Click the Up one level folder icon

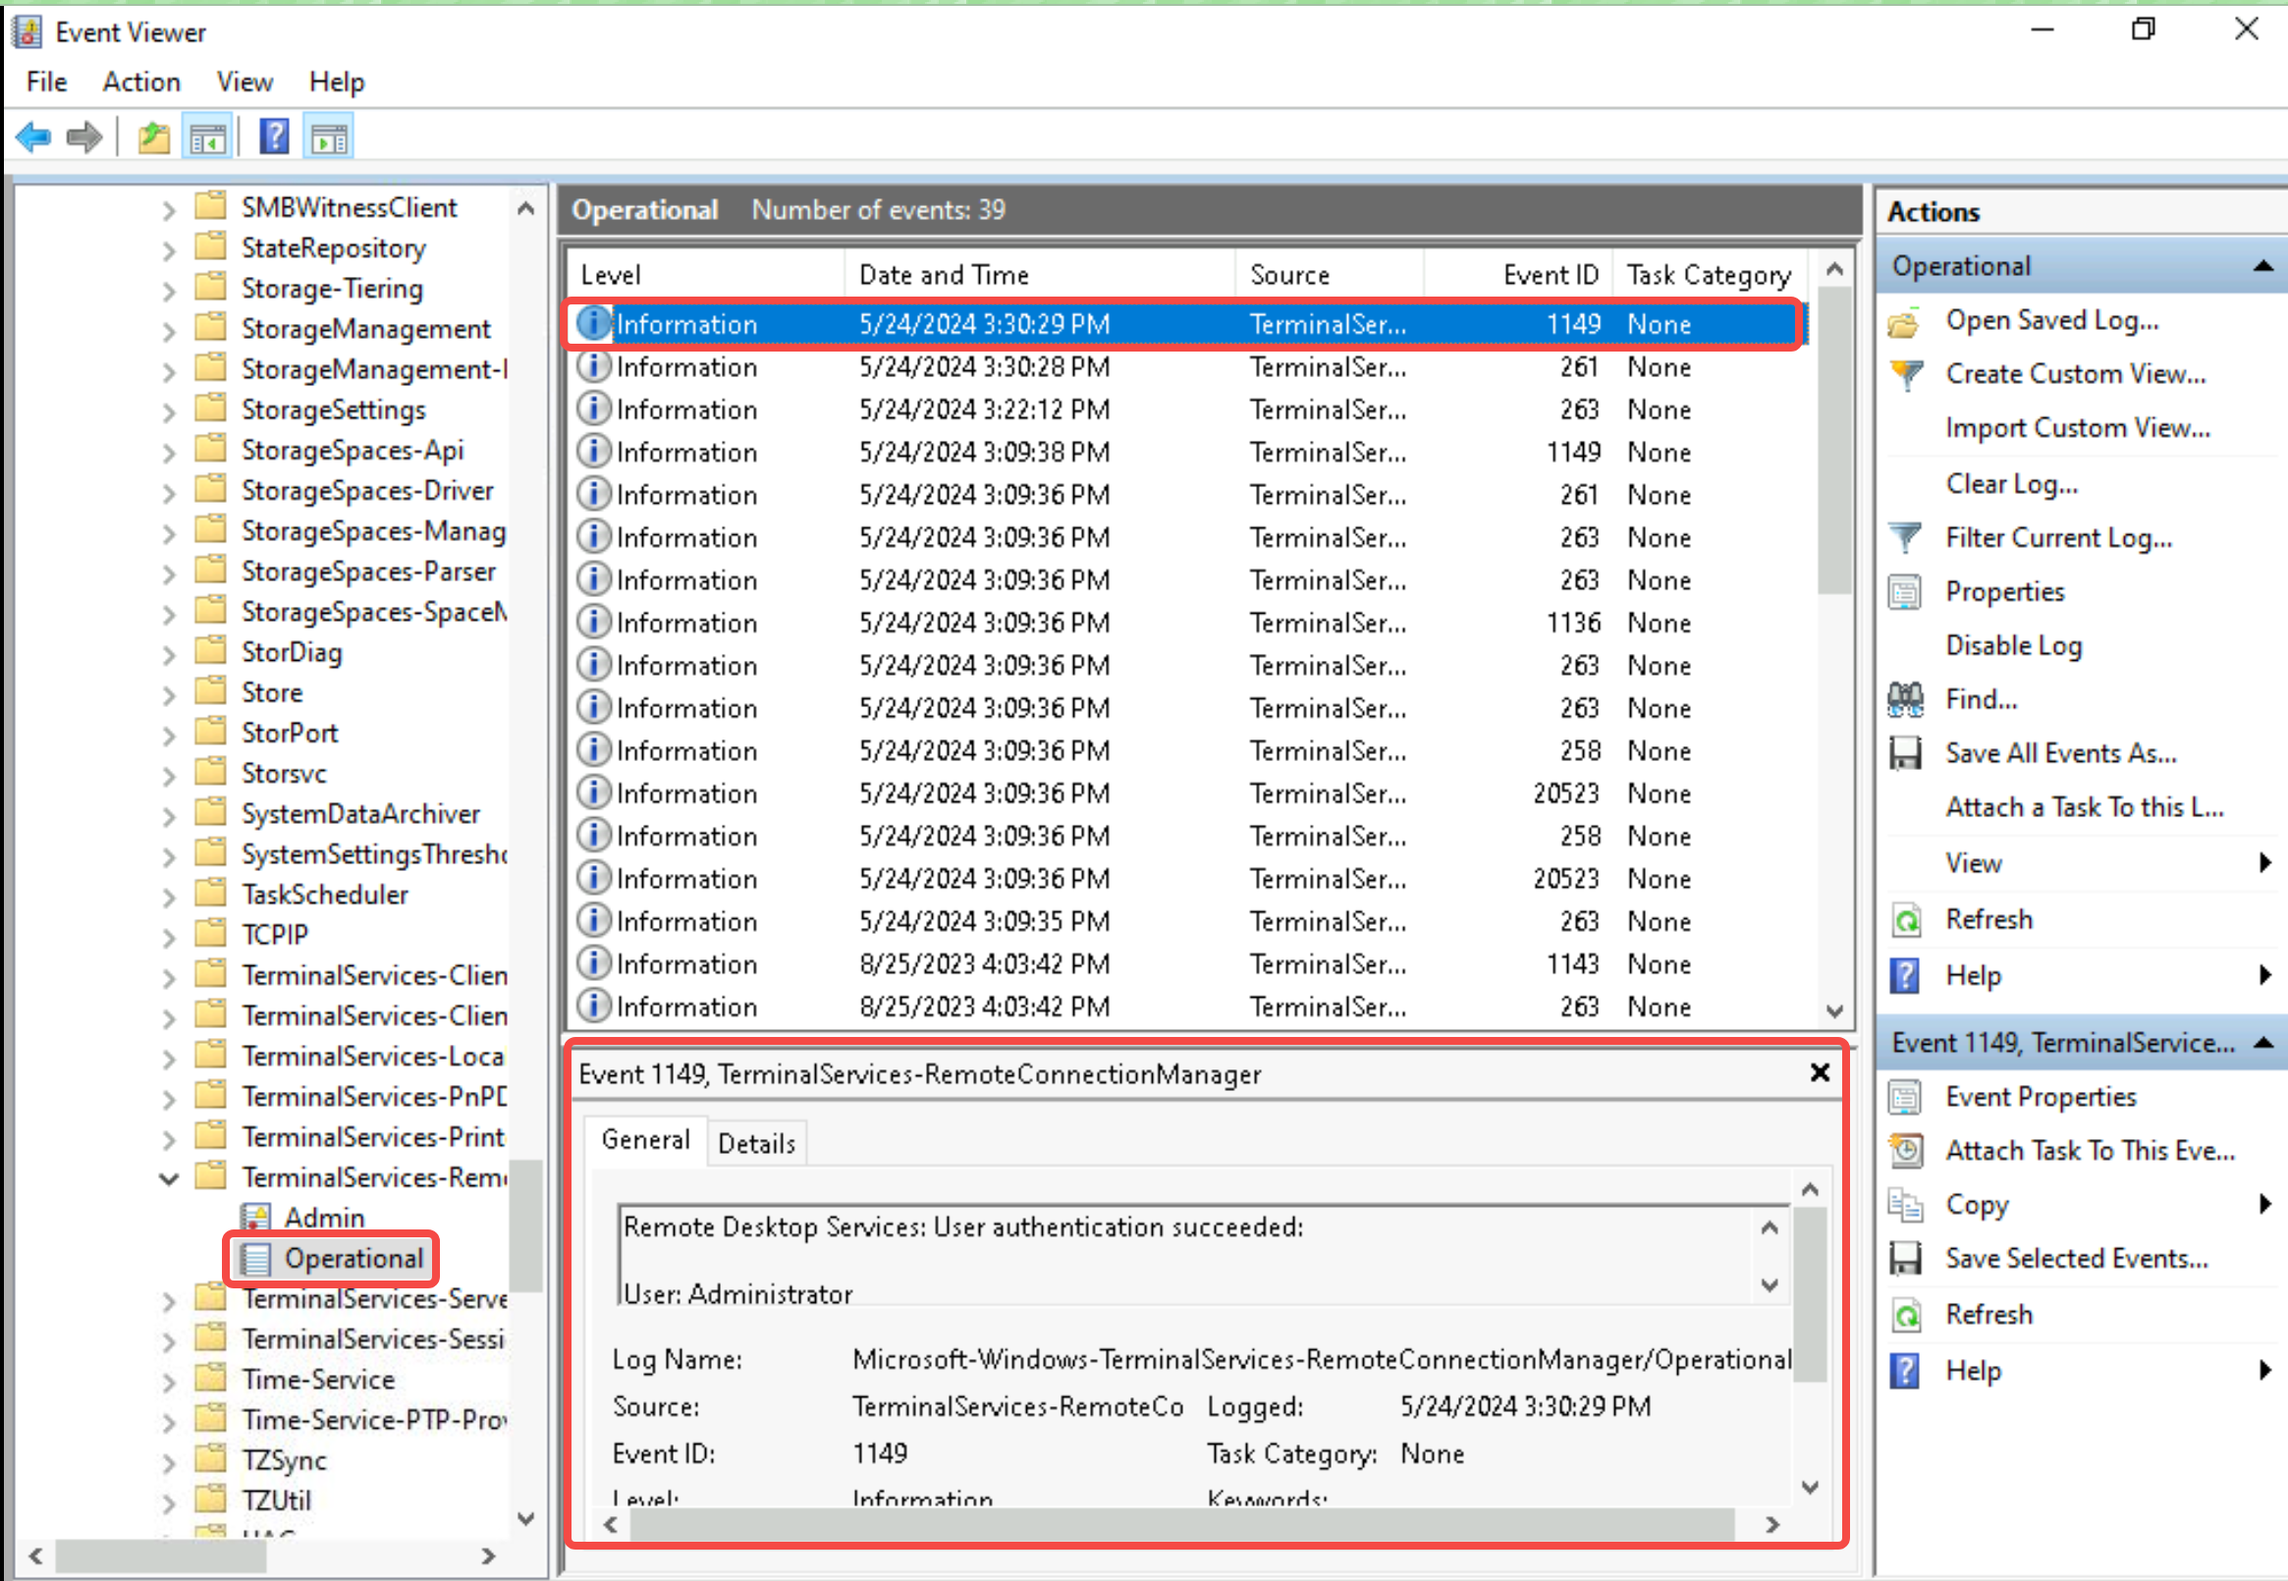point(153,136)
